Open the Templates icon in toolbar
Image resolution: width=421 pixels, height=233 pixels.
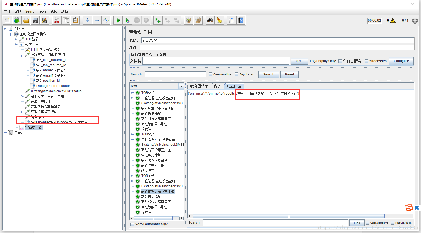coord(17,20)
